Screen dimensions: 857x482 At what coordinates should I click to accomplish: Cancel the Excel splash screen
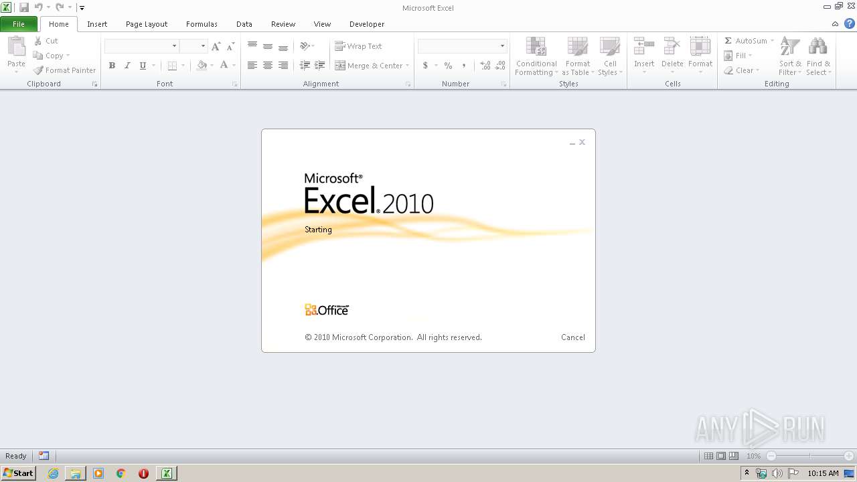573,337
